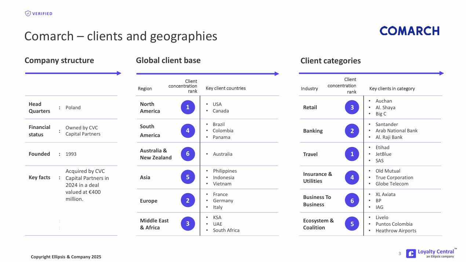466x262 pixels.
Task: Select the Puntos Colombia client entry
Action: (394, 224)
